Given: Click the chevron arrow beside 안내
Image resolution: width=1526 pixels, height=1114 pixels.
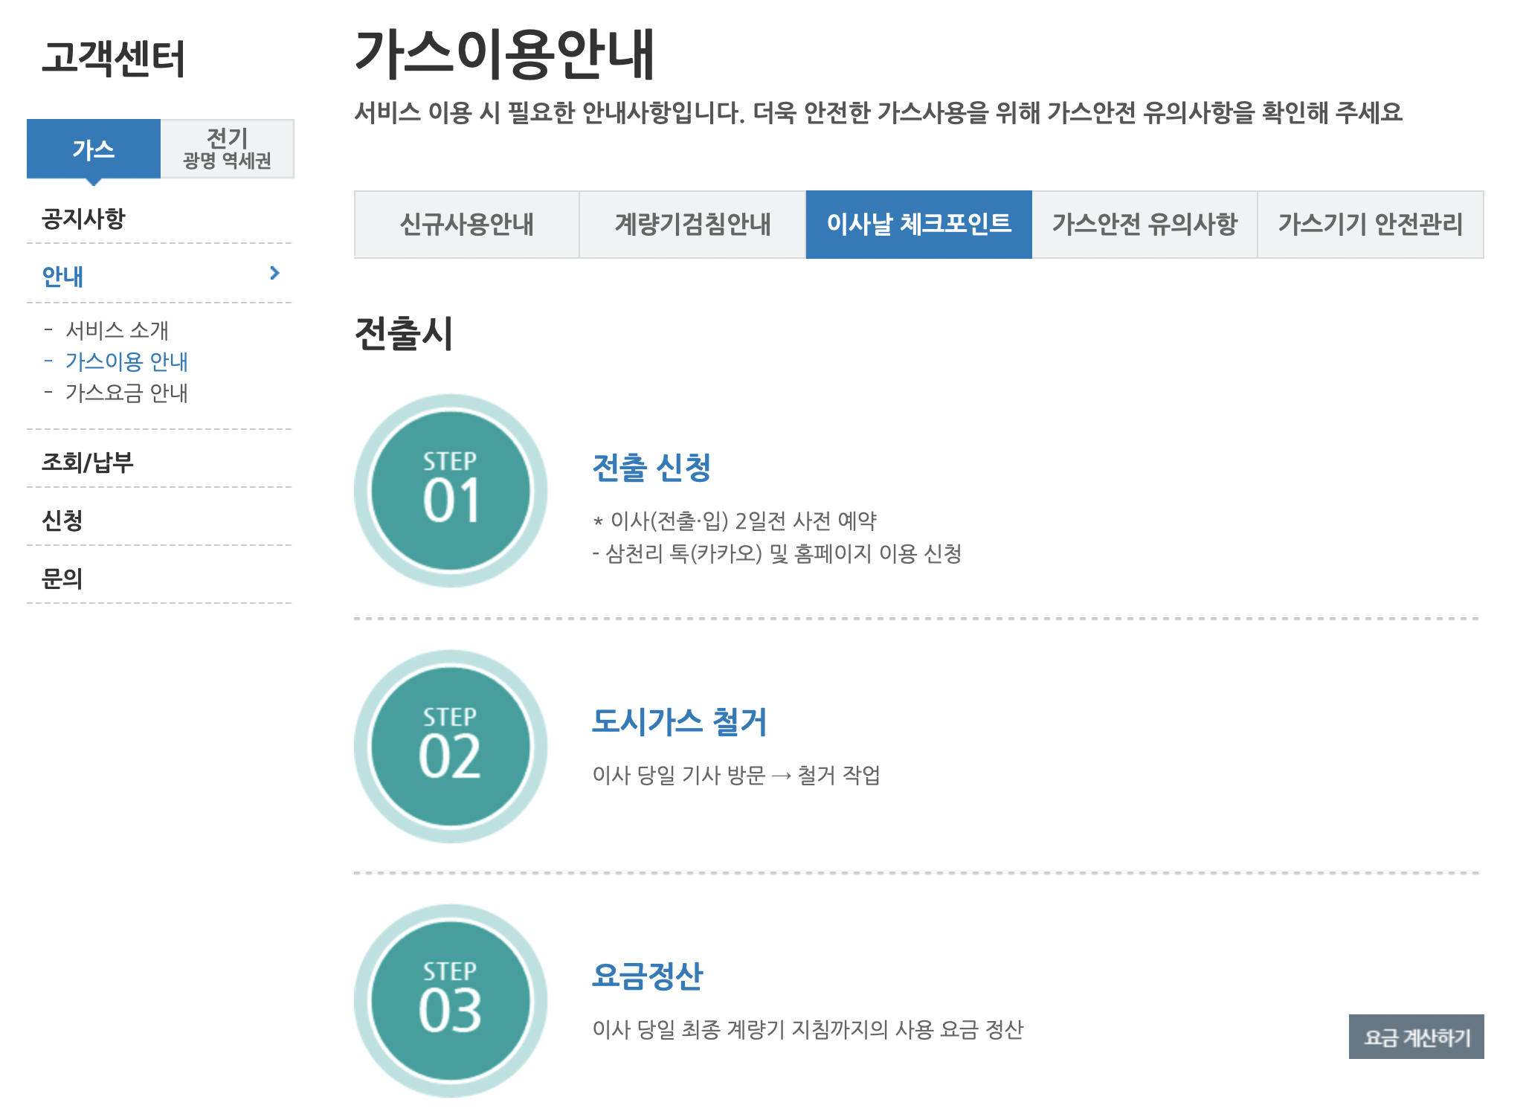Looking at the screenshot, I should coord(274,274).
